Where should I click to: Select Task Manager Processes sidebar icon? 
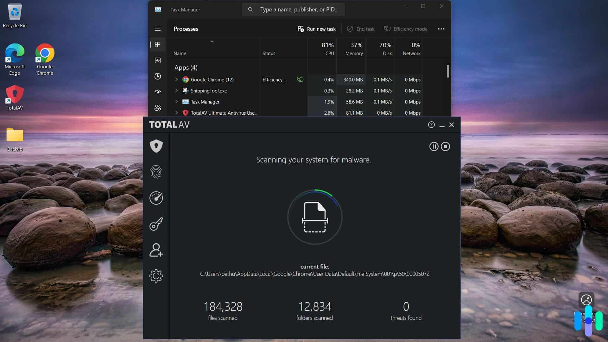(x=158, y=44)
